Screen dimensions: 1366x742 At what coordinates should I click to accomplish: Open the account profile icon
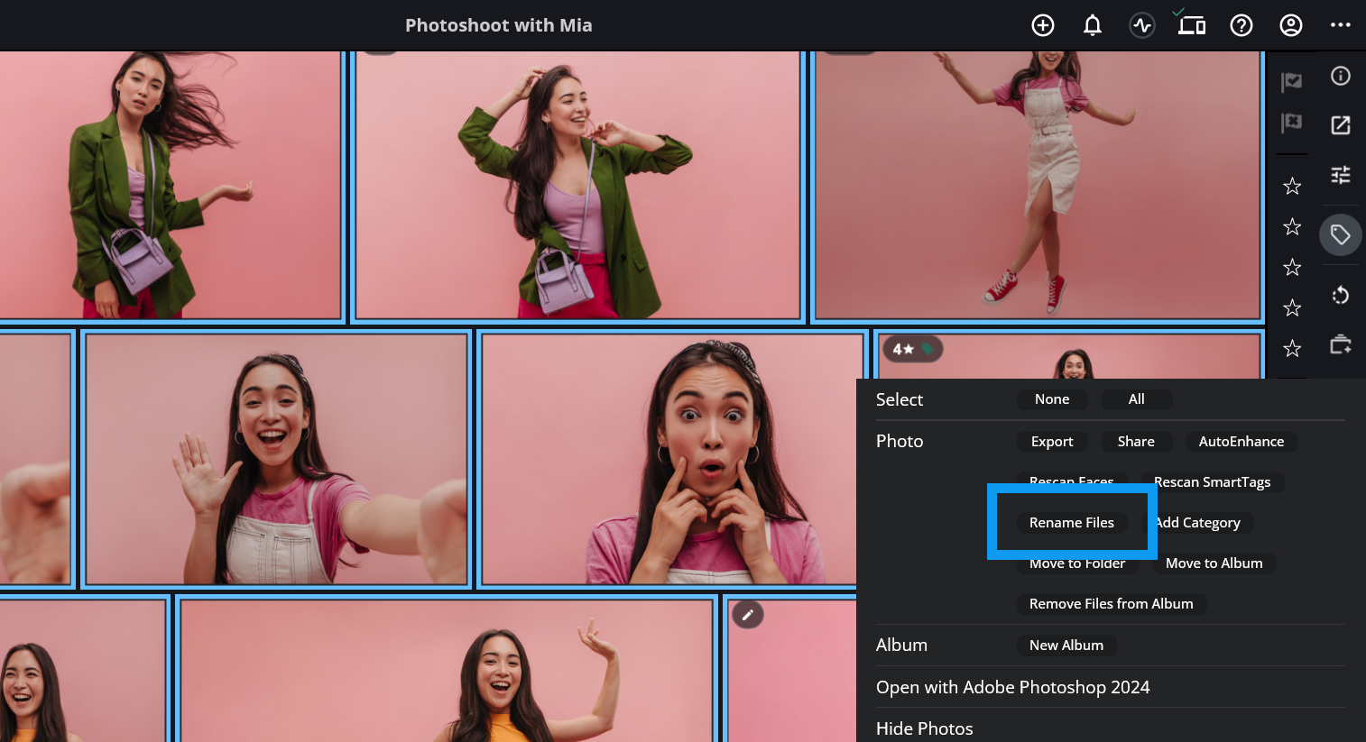(1291, 25)
